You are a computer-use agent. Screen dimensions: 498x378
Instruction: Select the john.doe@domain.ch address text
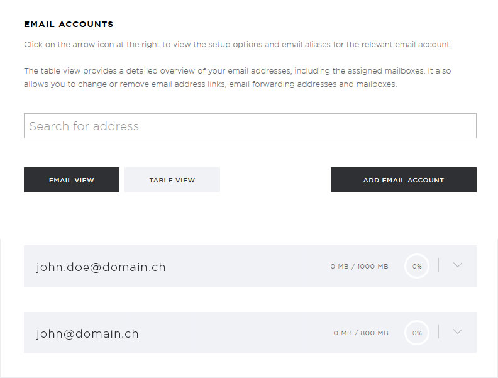pyautogui.click(x=101, y=267)
